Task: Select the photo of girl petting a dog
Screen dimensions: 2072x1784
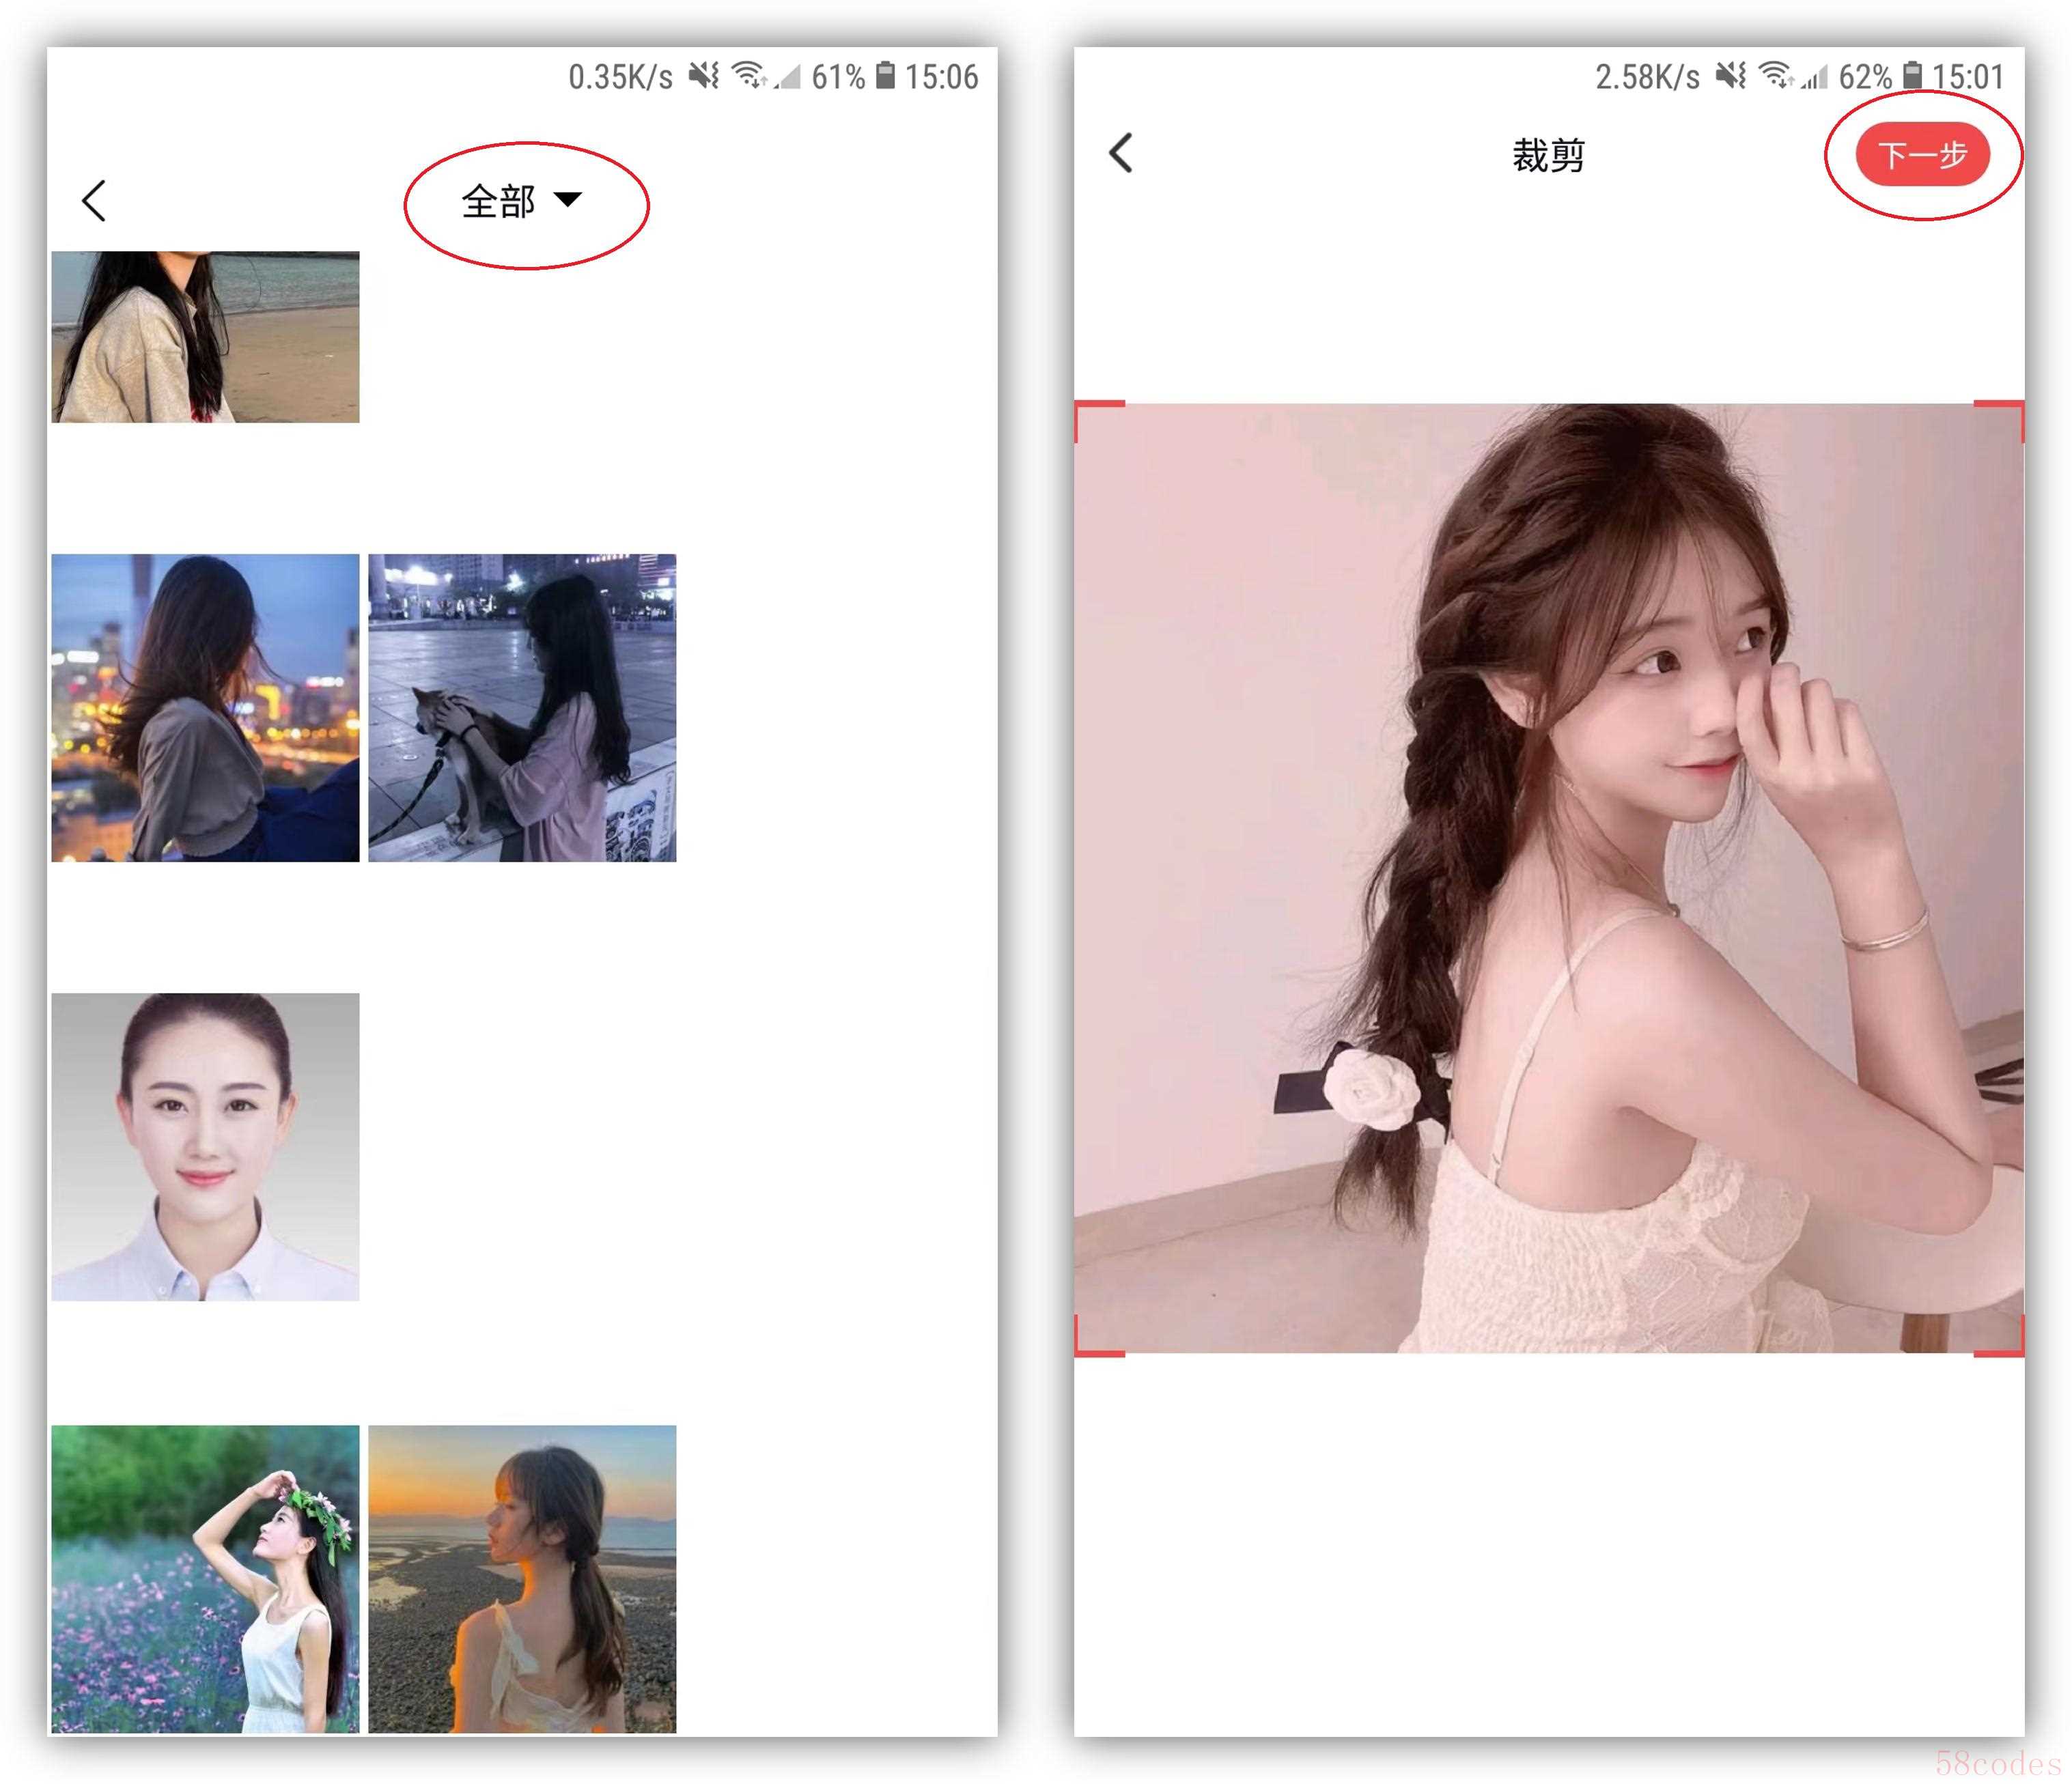Action: tap(522, 707)
